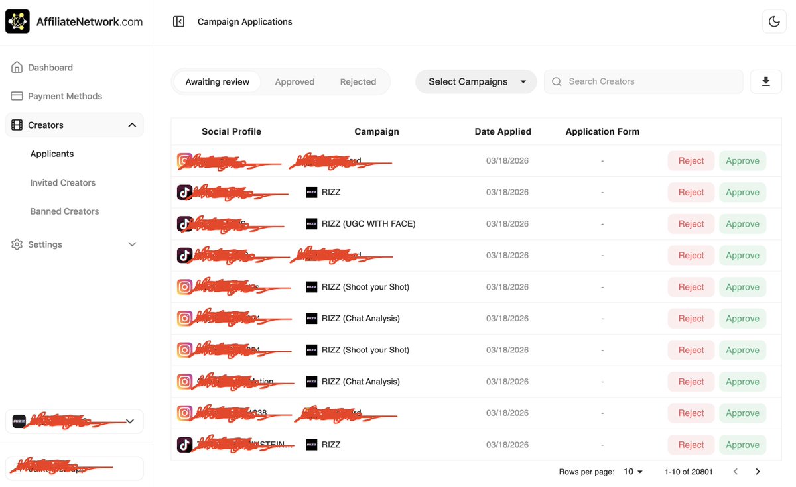Approve the UGC WITH FACE applicant

(742, 224)
